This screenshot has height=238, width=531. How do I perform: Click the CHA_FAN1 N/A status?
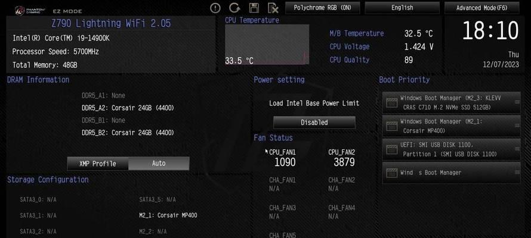pos(274,189)
